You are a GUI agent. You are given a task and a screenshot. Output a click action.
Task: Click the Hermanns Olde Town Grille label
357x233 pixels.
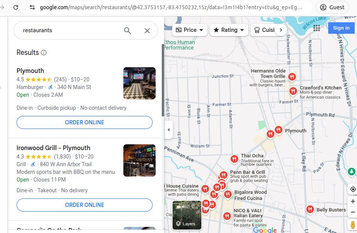point(268,73)
